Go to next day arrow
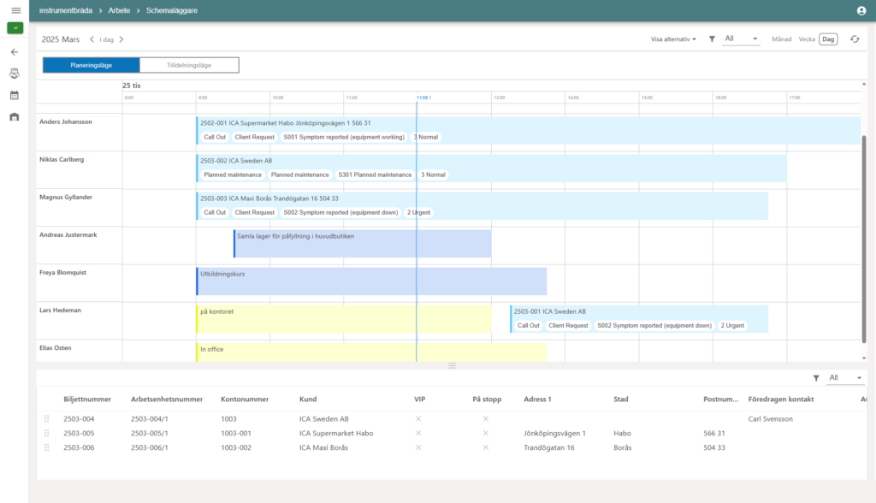Screen dimensions: 876x503 121,39
